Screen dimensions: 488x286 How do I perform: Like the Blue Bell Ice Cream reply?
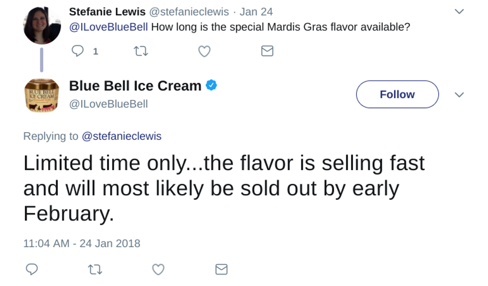[x=158, y=269]
